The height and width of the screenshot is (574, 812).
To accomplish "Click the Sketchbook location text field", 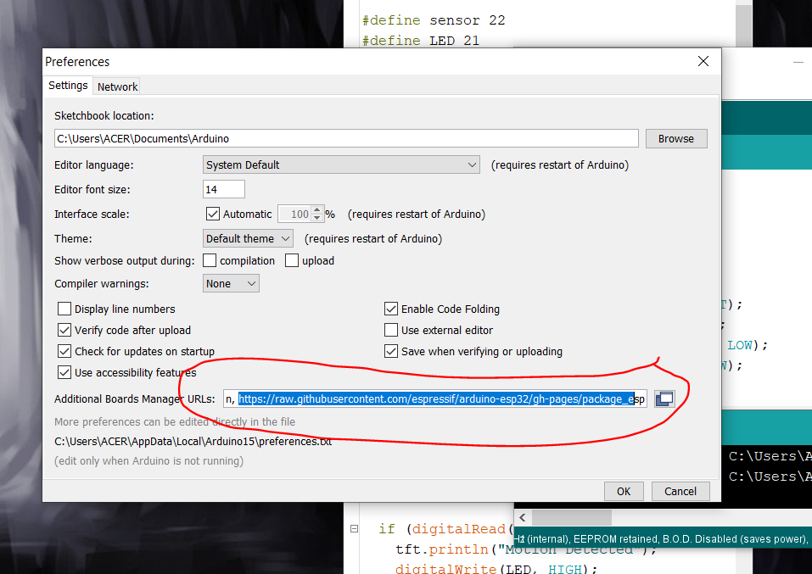I will (346, 139).
